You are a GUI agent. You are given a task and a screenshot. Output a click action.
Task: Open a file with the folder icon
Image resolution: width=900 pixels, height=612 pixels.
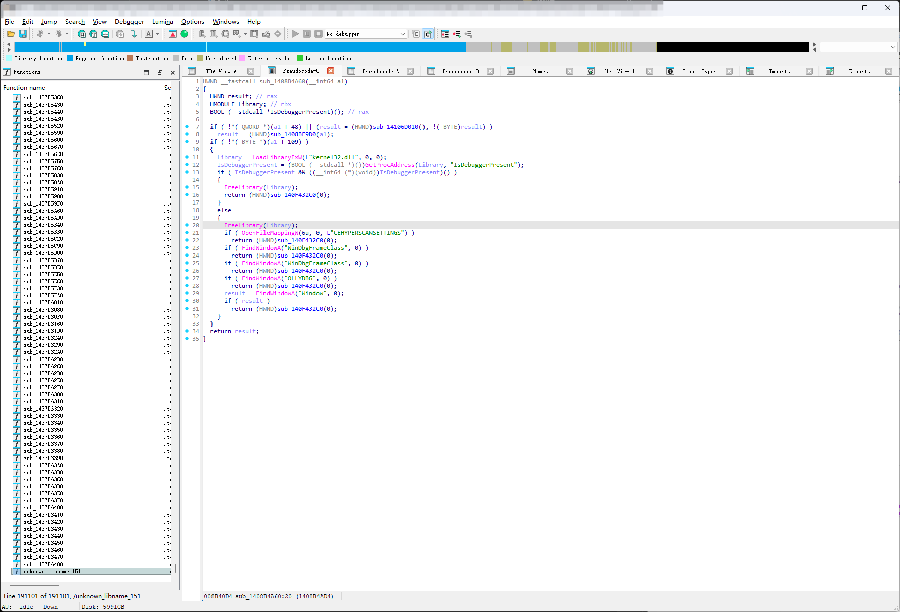(x=11, y=34)
